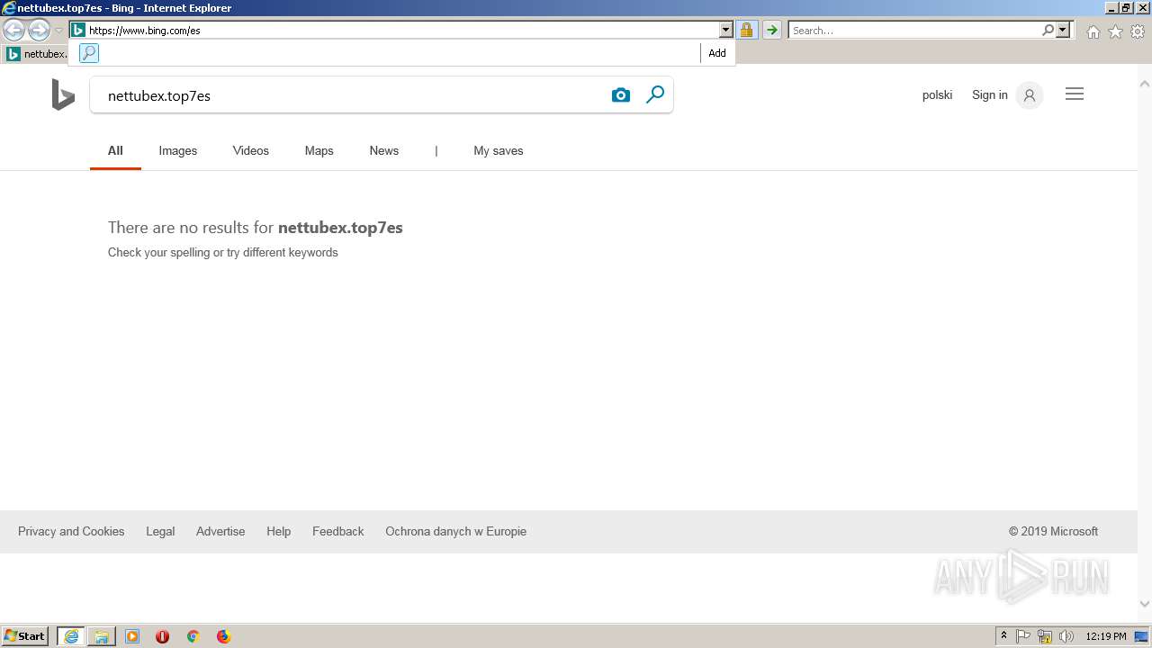Click the Bing logo

[63, 94]
